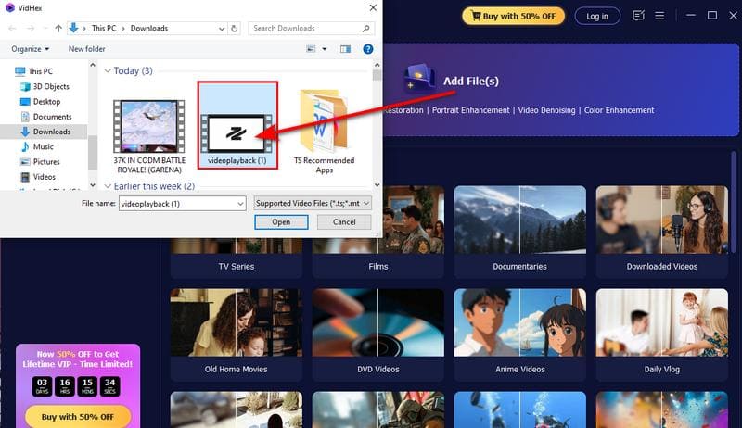The image size is (742, 428).
Task: Click the Log in button
Action: coord(597,16)
